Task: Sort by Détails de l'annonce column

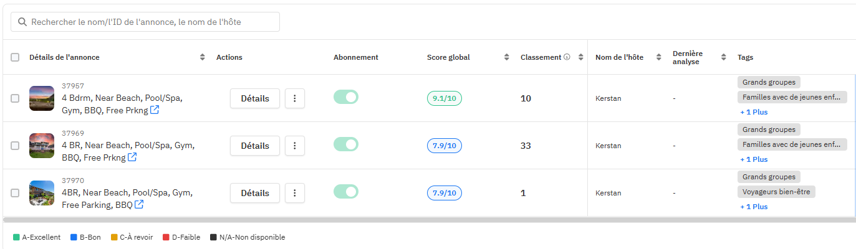Action: click(x=202, y=57)
